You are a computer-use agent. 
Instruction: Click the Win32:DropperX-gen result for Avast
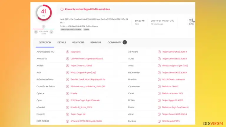(175, 66)
